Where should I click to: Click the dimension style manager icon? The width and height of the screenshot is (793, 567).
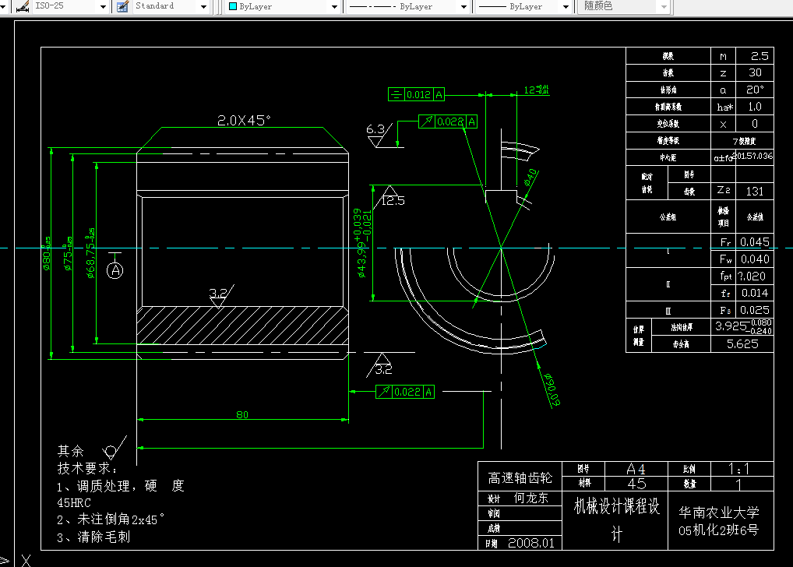tap(23, 6)
